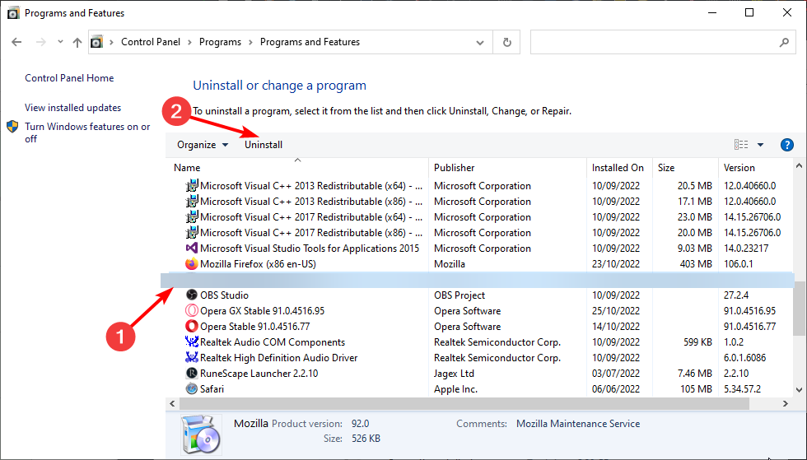
Task: Click the 403 MB size value
Action: click(x=696, y=264)
